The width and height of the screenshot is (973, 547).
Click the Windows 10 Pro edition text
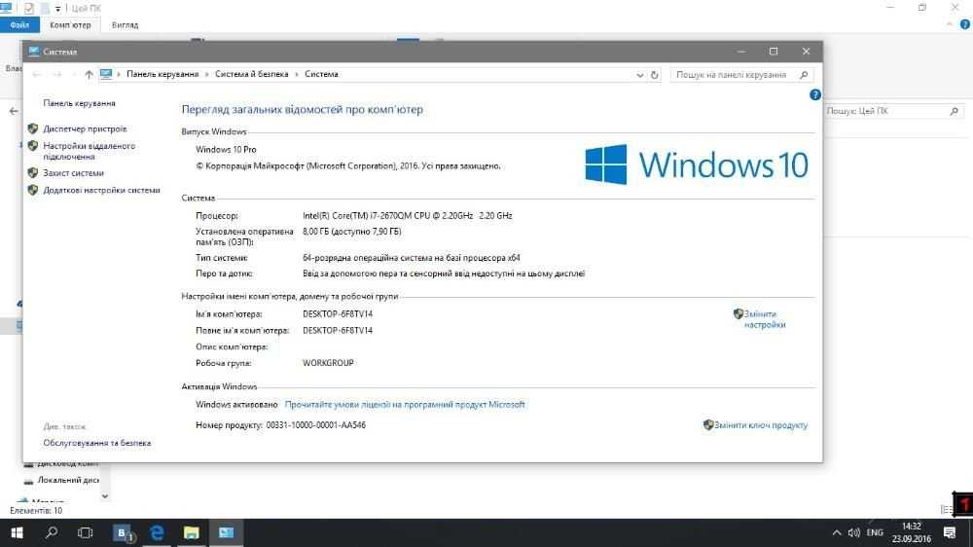click(226, 150)
